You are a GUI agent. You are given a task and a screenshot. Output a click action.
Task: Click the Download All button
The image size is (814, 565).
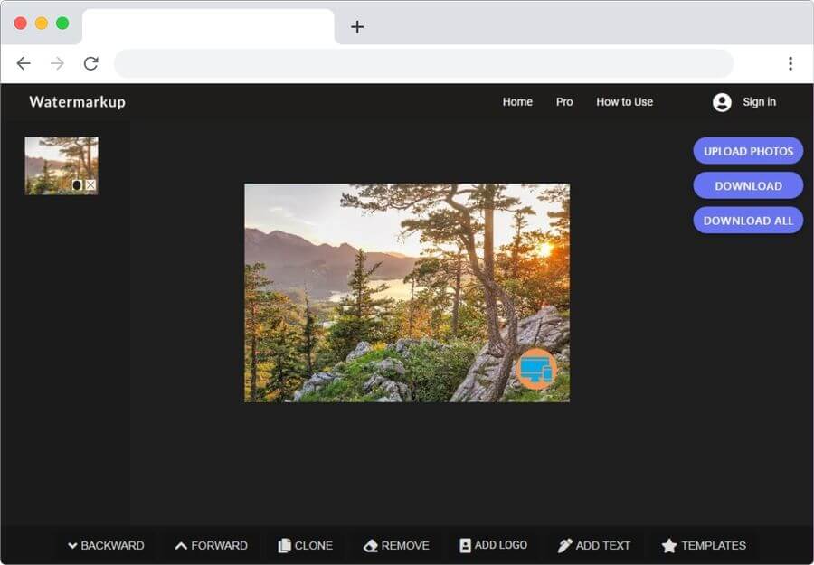click(x=748, y=221)
